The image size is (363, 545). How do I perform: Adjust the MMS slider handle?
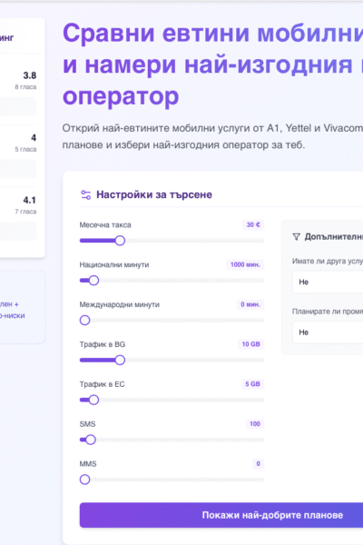click(84, 480)
